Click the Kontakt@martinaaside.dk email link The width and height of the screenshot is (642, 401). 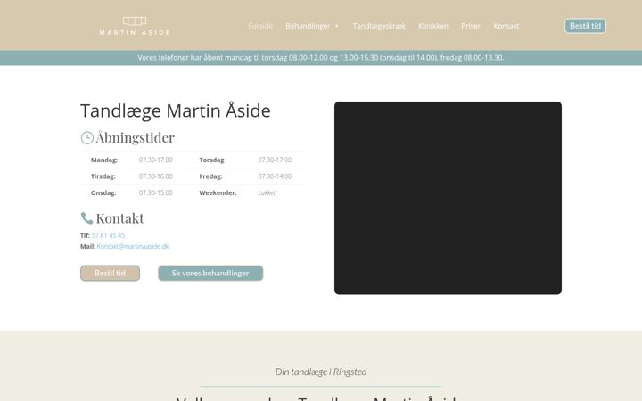tap(133, 246)
